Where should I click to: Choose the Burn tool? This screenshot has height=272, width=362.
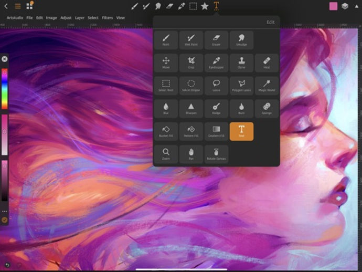click(241, 109)
